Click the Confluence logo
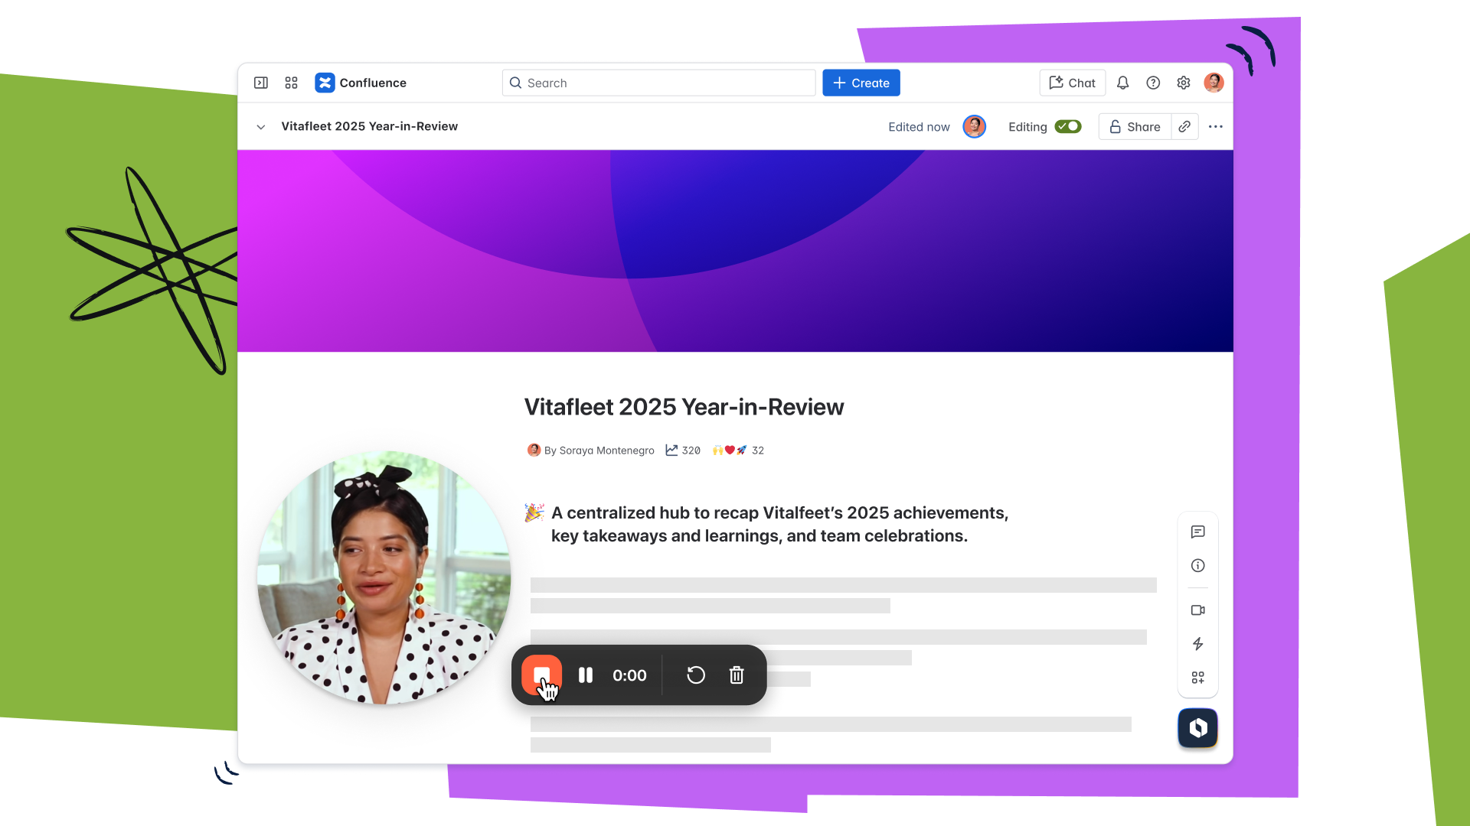The width and height of the screenshot is (1470, 826). point(325,83)
